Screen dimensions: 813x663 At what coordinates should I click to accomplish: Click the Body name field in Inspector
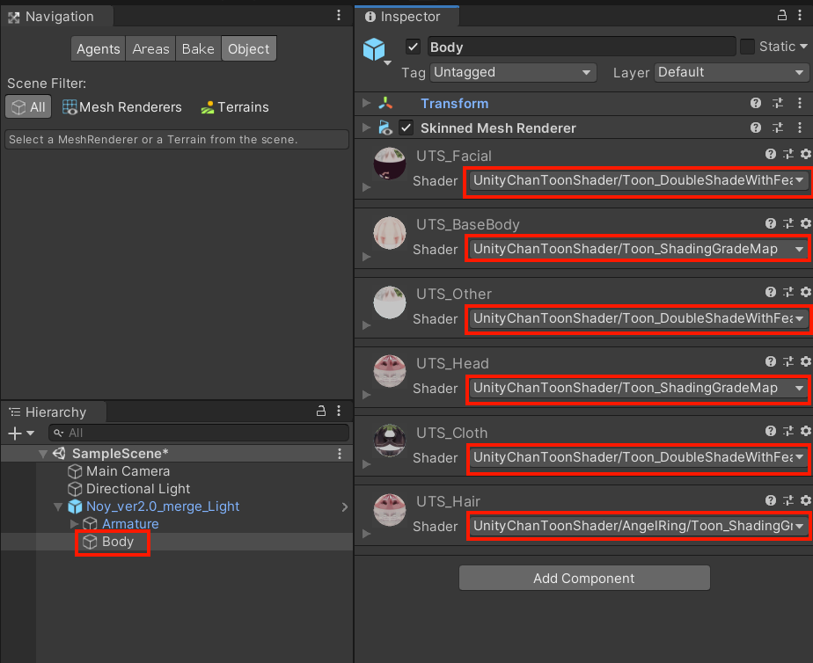click(582, 47)
